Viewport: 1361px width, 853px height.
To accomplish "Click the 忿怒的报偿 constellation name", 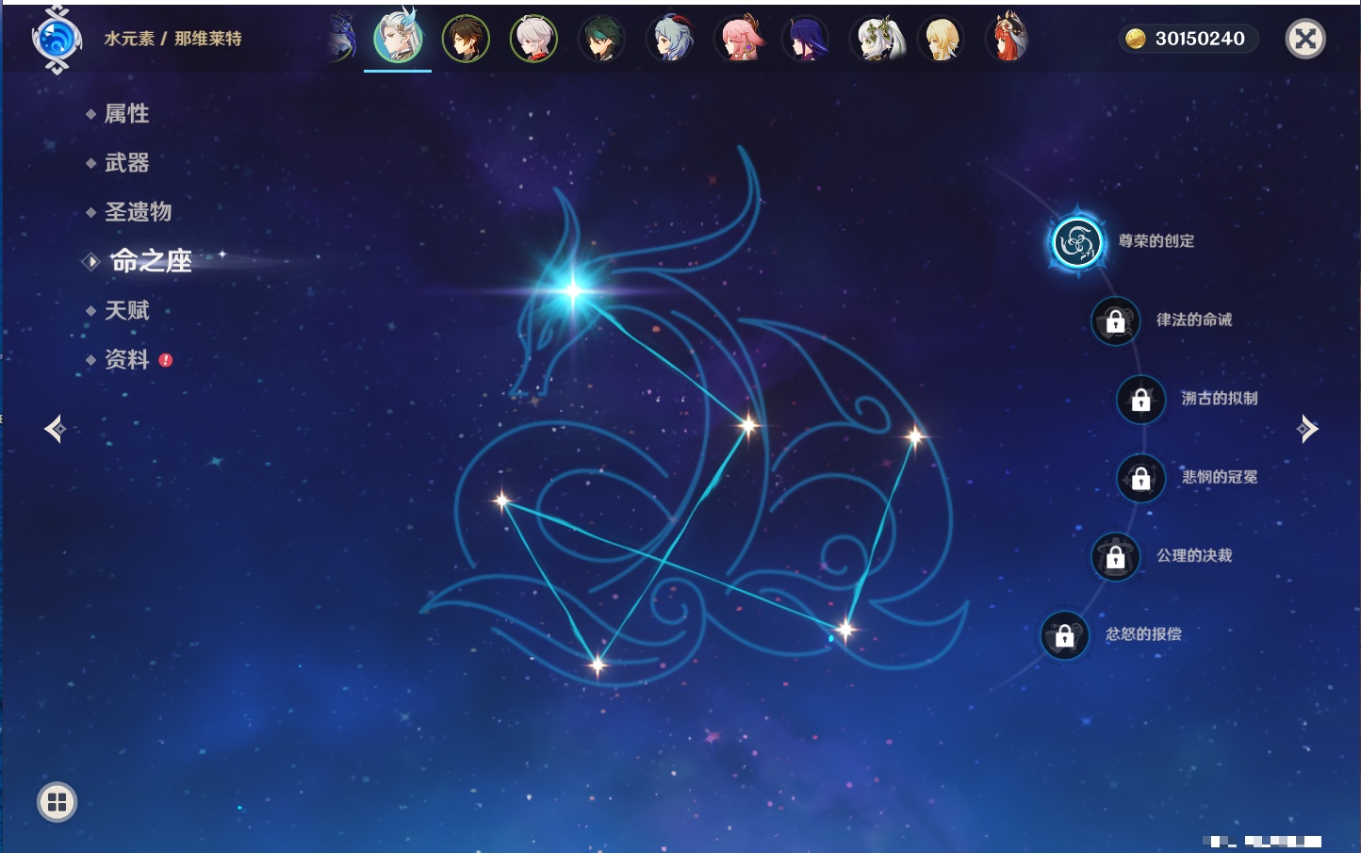I will click(x=1143, y=634).
